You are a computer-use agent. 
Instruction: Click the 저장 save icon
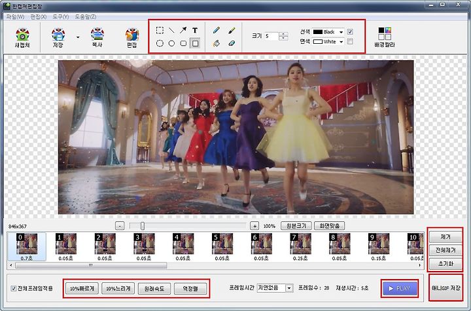pos(58,37)
